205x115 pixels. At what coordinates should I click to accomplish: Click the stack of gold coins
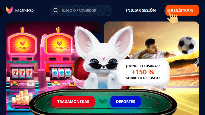tap(22, 97)
